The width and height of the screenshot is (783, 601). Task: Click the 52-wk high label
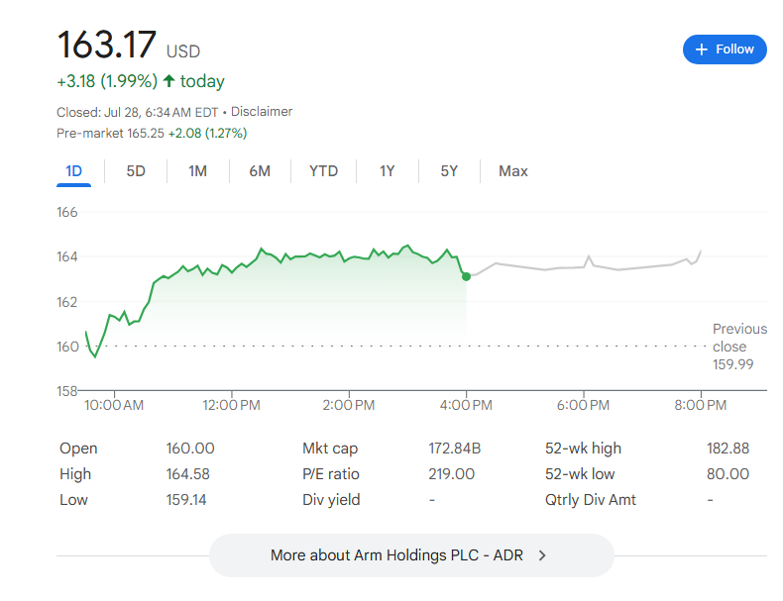click(x=583, y=449)
